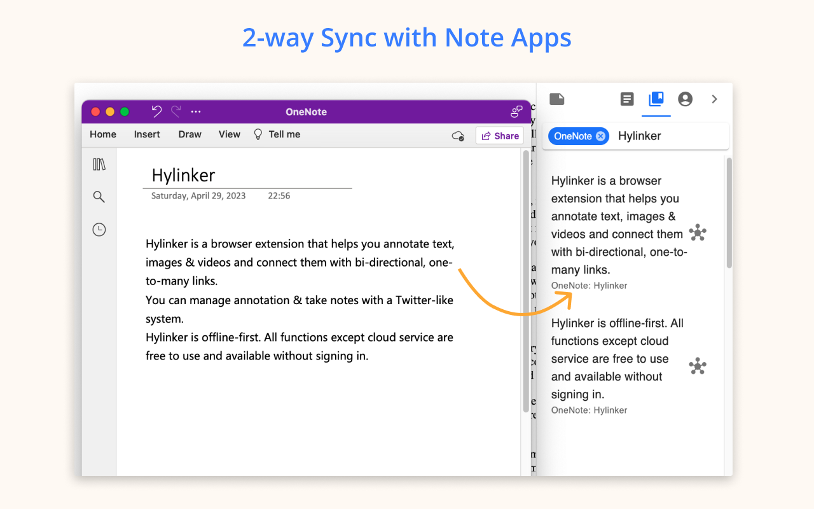Click the search magnifier in OneNote sidebar
Viewport: 814px width, 509px height.
(x=99, y=197)
